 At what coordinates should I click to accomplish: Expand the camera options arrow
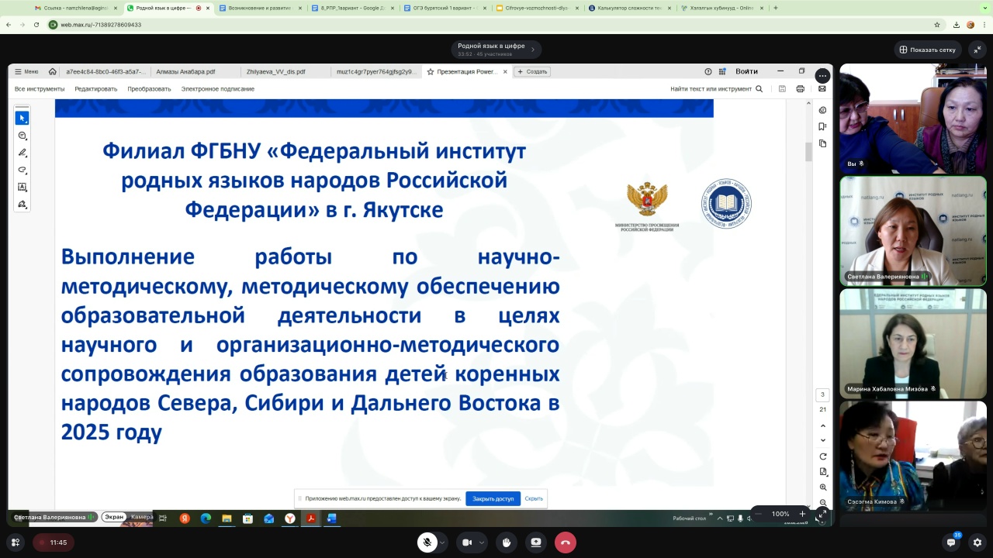pyautogui.click(x=482, y=542)
